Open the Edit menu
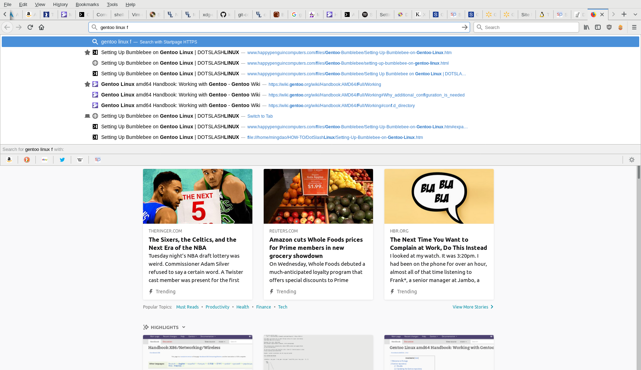This screenshot has height=370, width=641. point(23,4)
